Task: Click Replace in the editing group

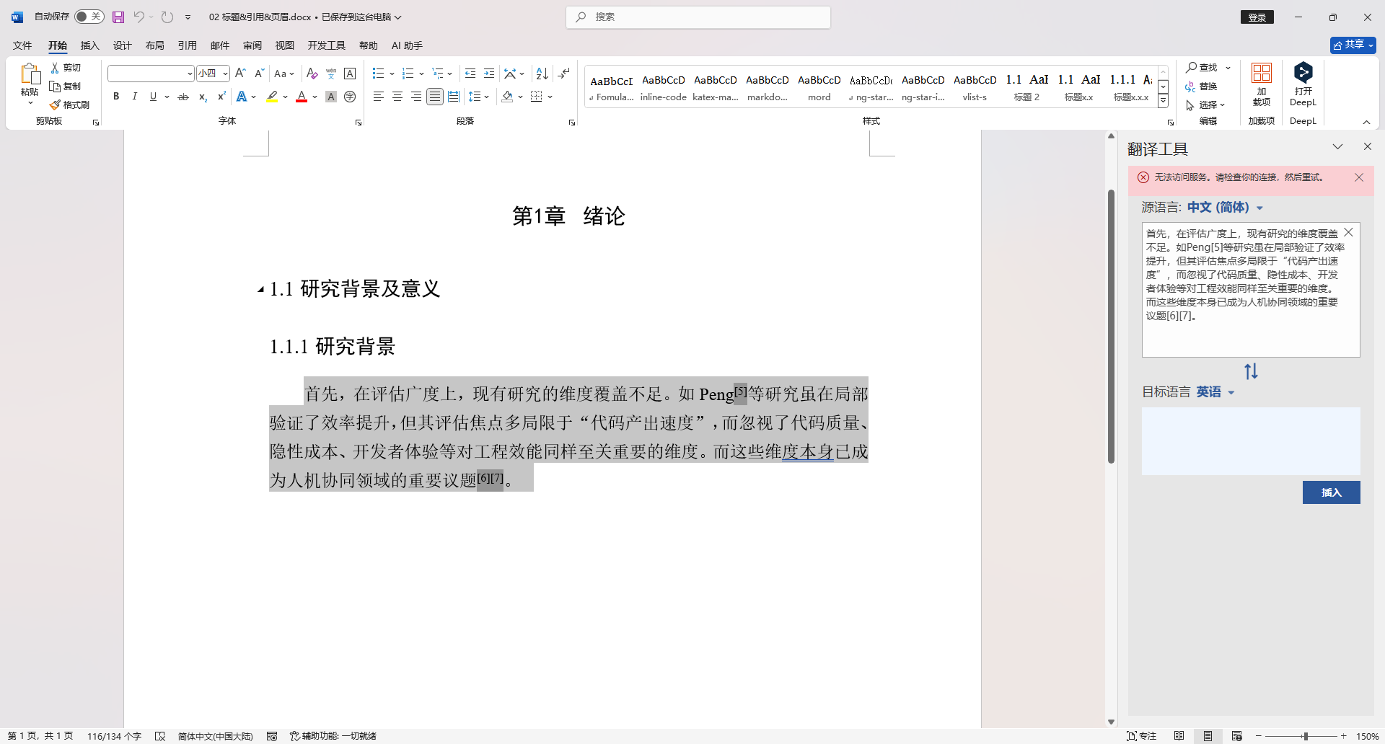Action: [1201, 86]
